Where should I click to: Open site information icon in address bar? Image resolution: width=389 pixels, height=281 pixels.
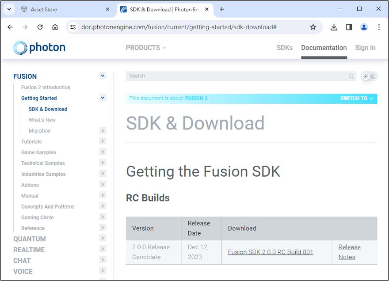[x=73, y=27]
